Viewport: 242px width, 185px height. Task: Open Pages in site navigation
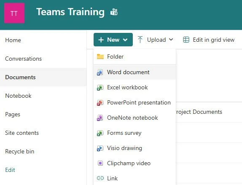tap(13, 114)
